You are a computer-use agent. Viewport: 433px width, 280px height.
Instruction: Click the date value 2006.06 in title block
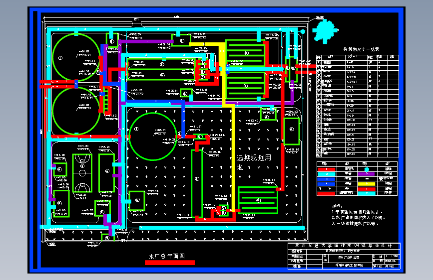[x=390, y=261]
